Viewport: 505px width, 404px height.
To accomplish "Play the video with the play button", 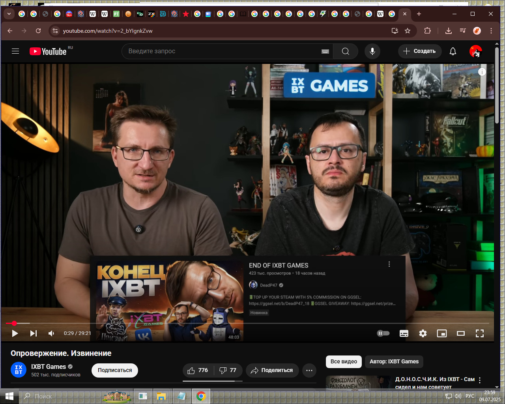I will 15,333.
